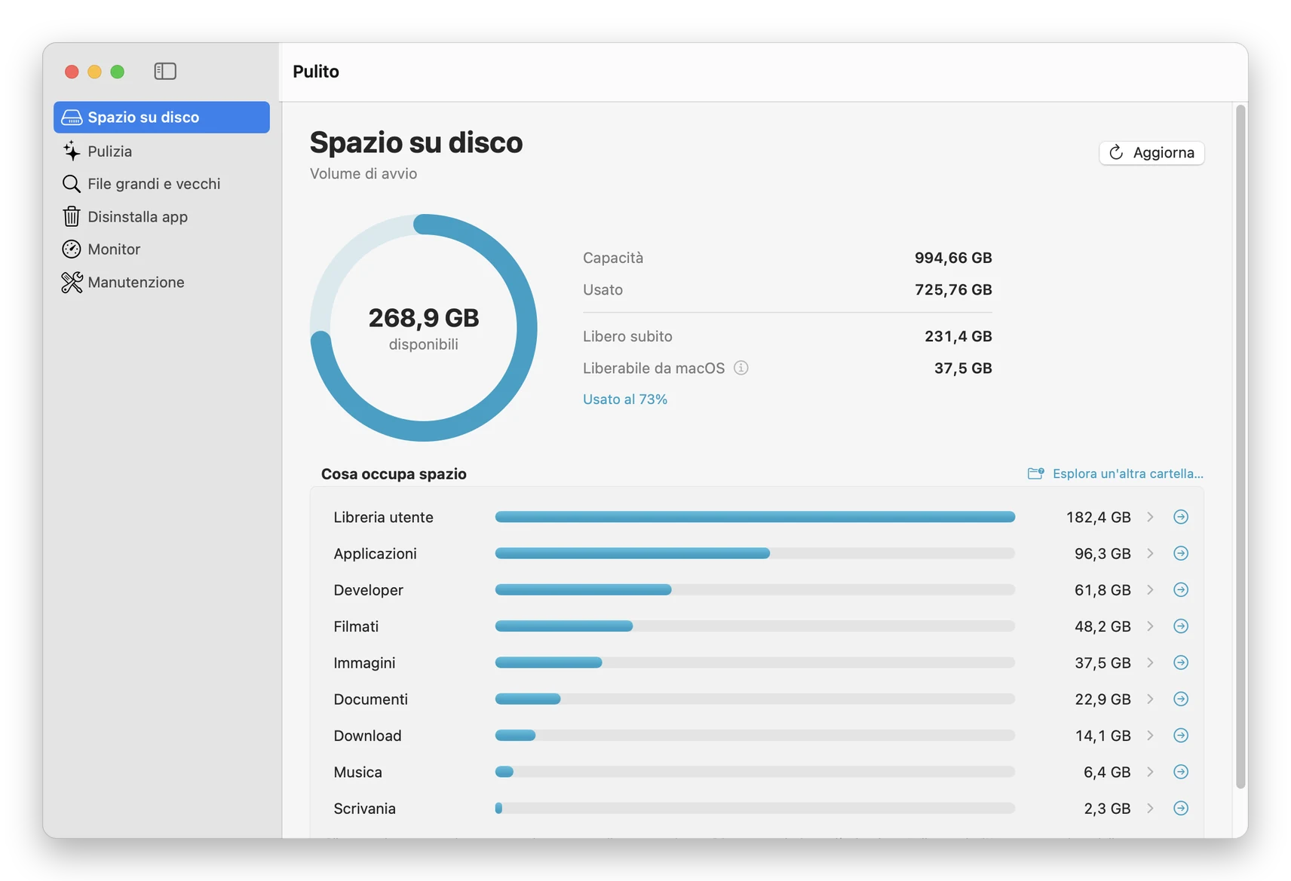1291x881 pixels.
Task: Open Disinstalla app in the sidebar
Action: 161,217
